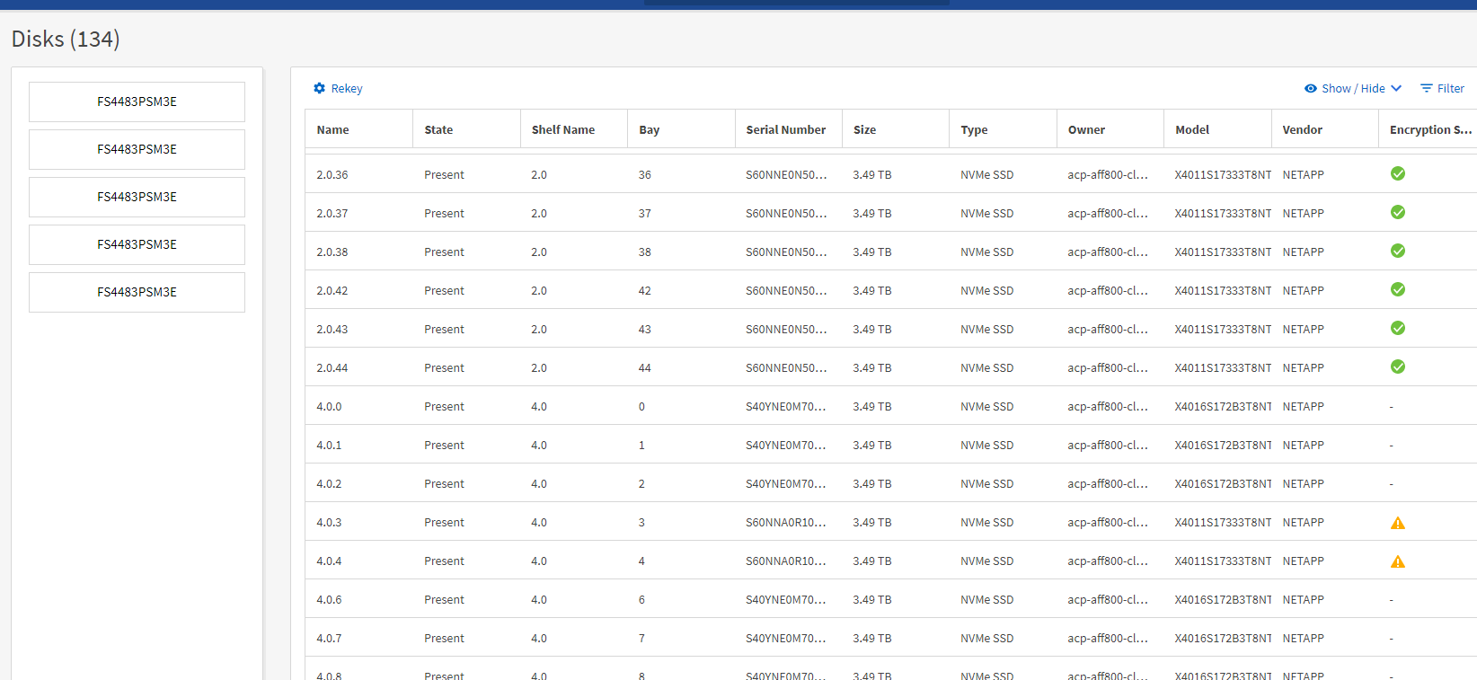Click the Size column header
Image resolution: width=1477 pixels, height=680 pixels.
click(864, 129)
